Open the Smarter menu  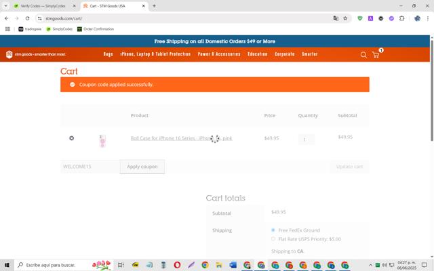(310, 54)
